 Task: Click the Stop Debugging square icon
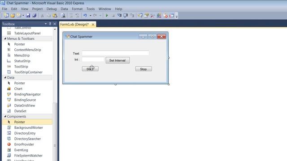click(x=113, y=16)
